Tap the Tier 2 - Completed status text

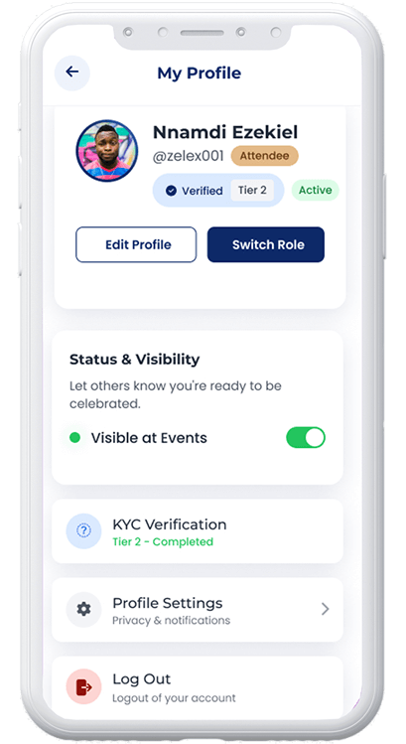coord(163,542)
